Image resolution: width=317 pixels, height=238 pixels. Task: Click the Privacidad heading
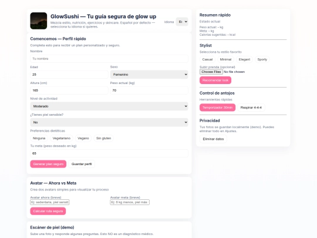pyautogui.click(x=210, y=120)
